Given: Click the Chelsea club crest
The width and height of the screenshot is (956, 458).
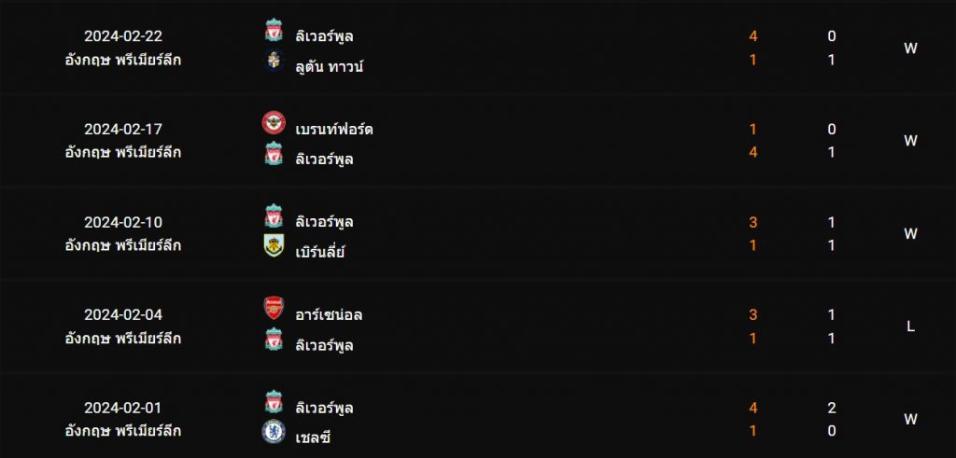Looking at the screenshot, I should (274, 431).
